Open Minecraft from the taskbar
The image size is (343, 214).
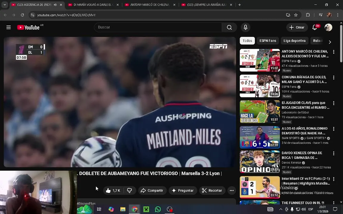coord(146,209)
